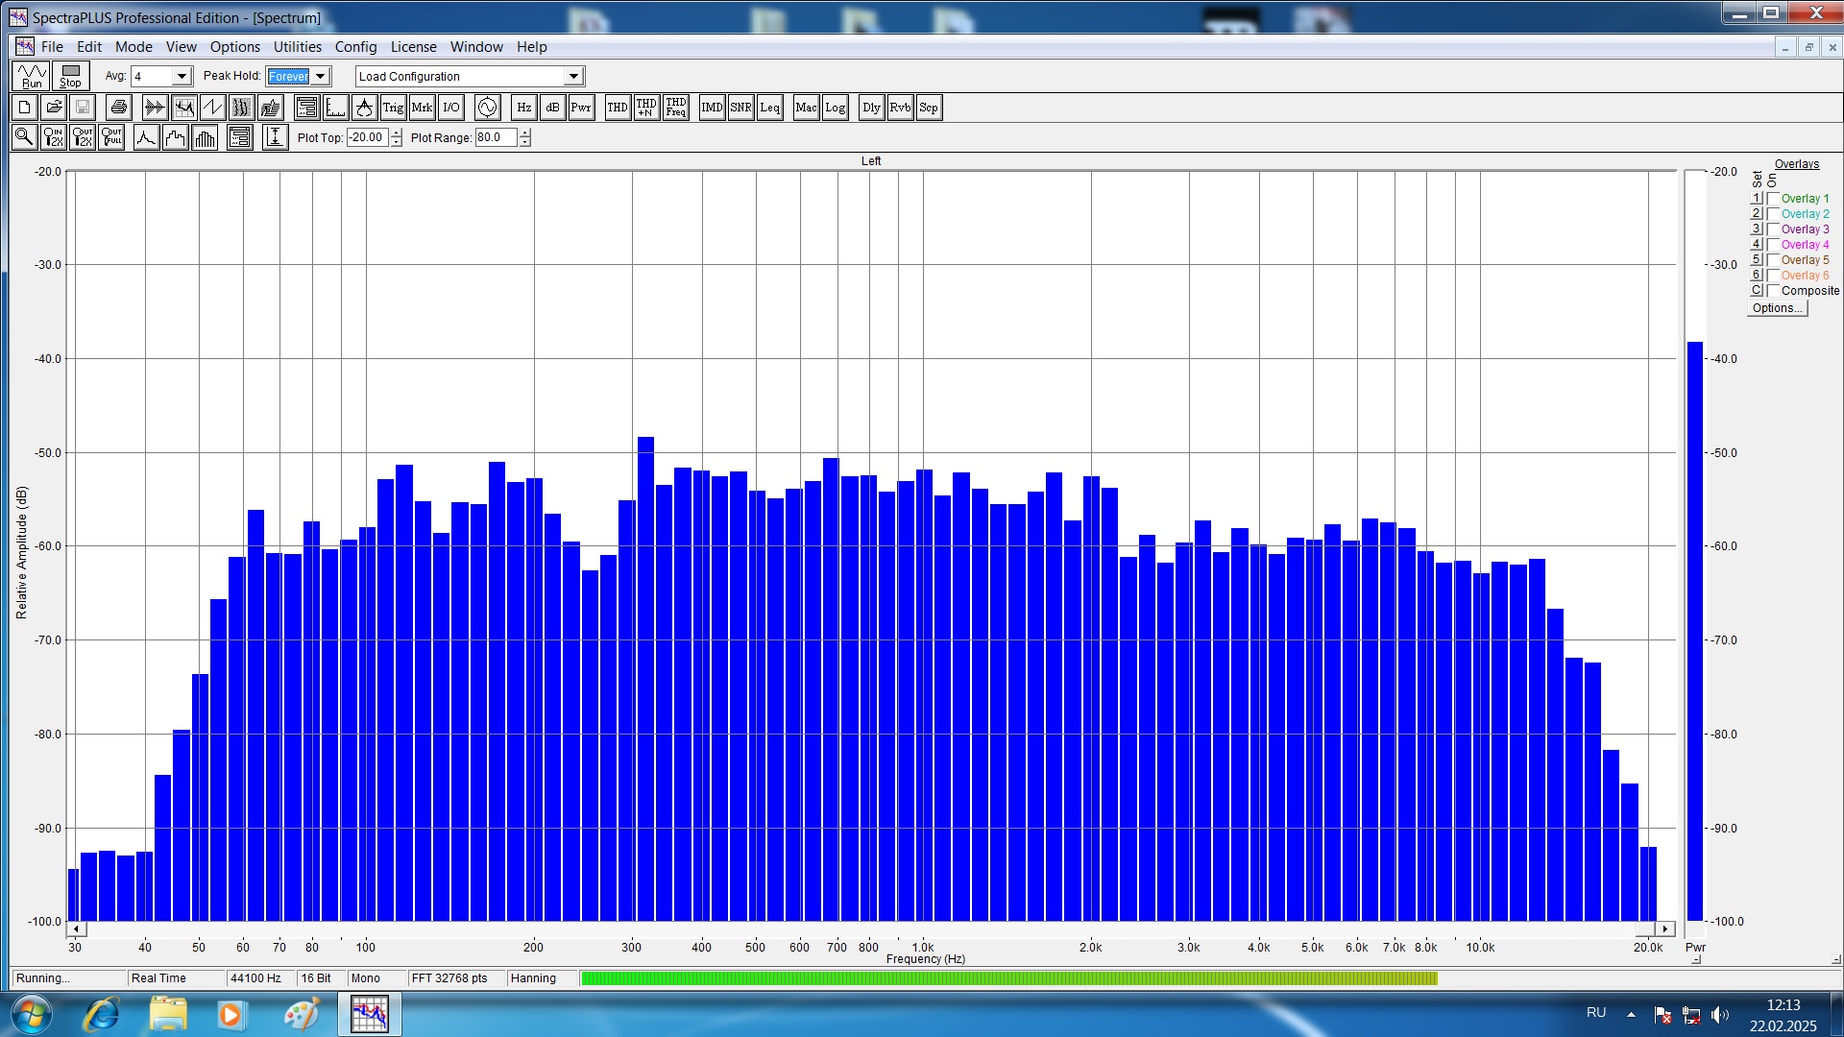Expand the Load Configuration combo box

tap(573, 77)
